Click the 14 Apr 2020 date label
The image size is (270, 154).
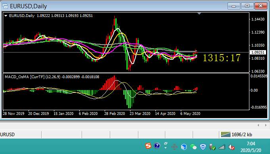[165, 114]
